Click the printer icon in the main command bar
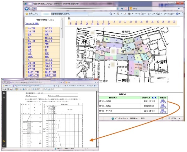Viewport: 187px width, 152px height. click(129, 14)
